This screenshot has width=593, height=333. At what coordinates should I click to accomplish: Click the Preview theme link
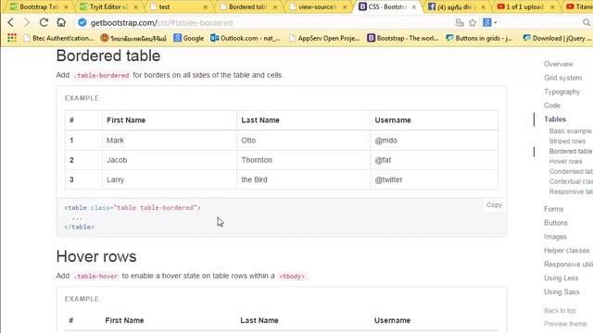point(565,324)
